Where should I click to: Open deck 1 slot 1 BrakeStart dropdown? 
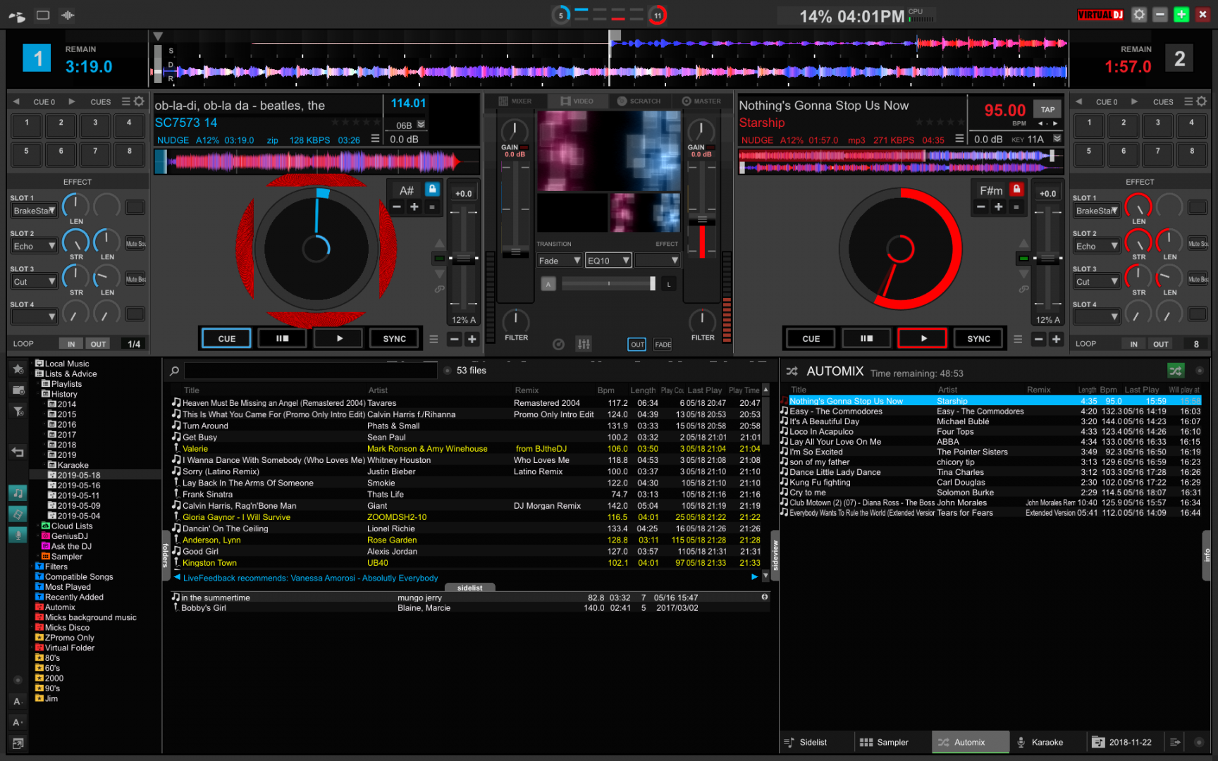point(34,211)
